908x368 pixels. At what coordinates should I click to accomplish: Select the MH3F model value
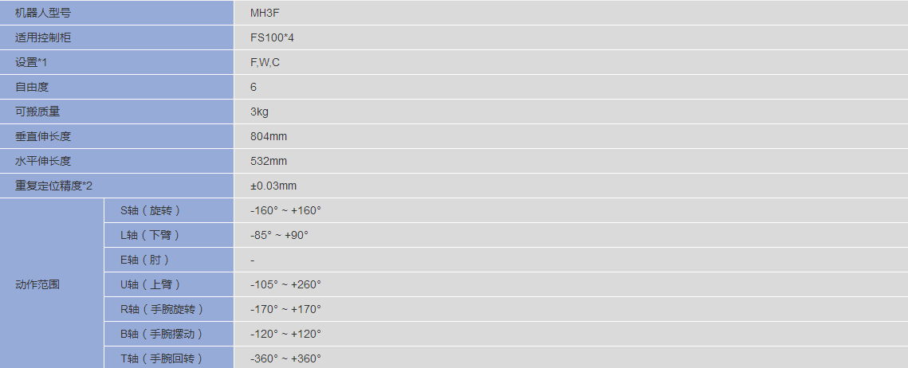pyautogui.click(x=264, y=13)
